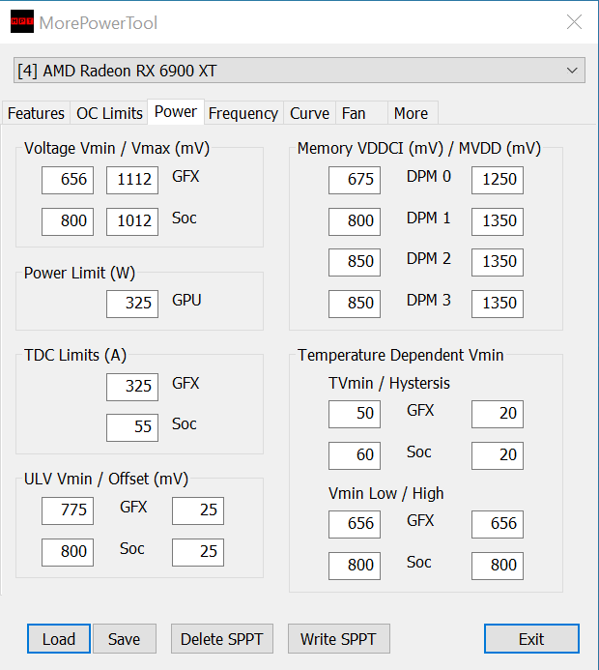Click the DPM 1 VDDCI field (800)
Viewport: 599px width, 670px height.
355,221
